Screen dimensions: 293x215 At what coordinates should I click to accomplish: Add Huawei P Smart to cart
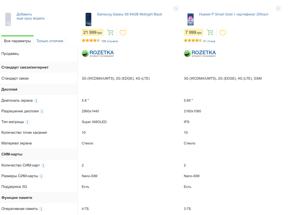(210, 32)
